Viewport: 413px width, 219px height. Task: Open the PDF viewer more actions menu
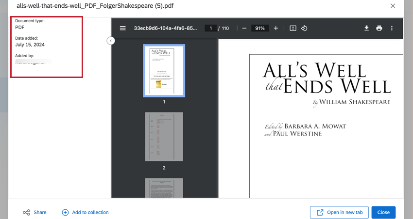pos(392,28)
